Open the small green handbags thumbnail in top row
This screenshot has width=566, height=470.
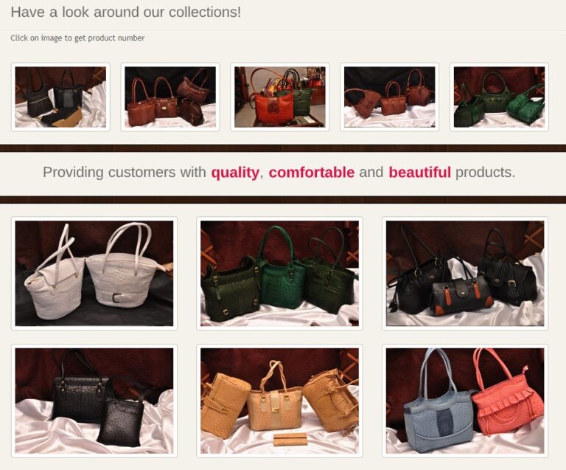[499, 97]
